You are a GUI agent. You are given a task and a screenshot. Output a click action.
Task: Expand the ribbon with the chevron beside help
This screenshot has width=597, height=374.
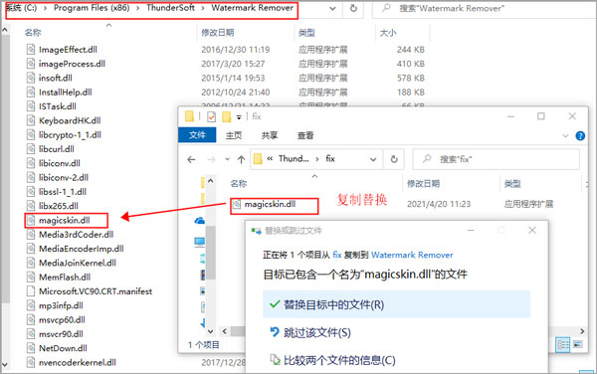tap(565, 136)
